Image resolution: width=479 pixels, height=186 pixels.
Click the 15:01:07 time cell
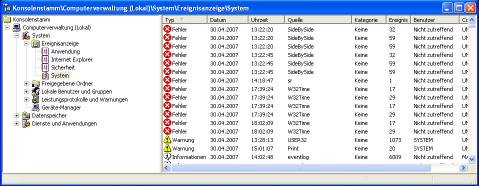point(262,148)
